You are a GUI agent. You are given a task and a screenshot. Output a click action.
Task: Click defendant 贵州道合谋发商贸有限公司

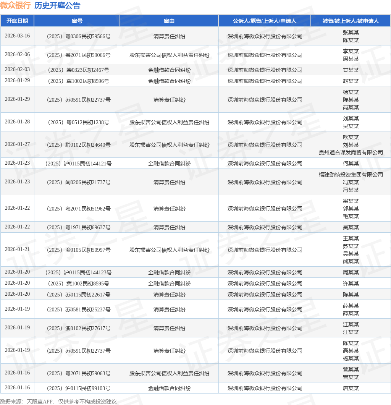(x=351, y=153)
